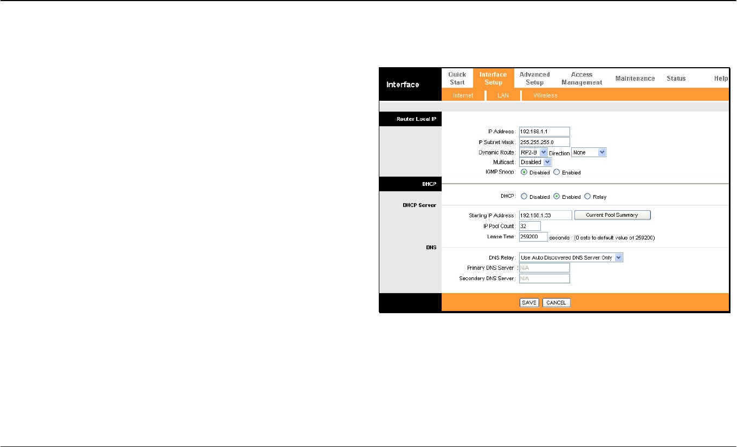The height and width of the screenshot is (447, 737).
Task: Select DHCP Disabled radio button
Action: coord(524,197)
